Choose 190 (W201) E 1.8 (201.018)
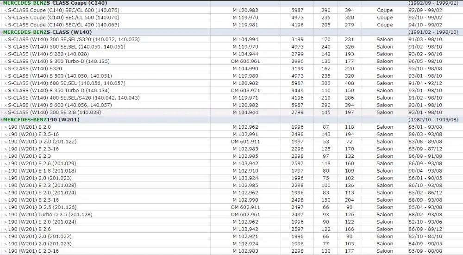Viewport: 463px width, 255px height. [x=42, y=171]
